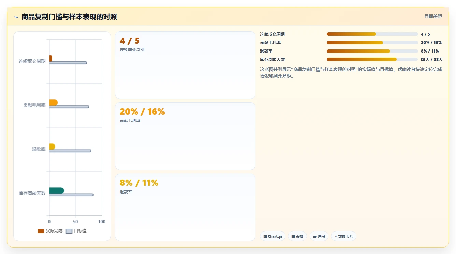
Task: Click the title 商品复制门槛与样本表现的对照
Action: click(69, 17)
